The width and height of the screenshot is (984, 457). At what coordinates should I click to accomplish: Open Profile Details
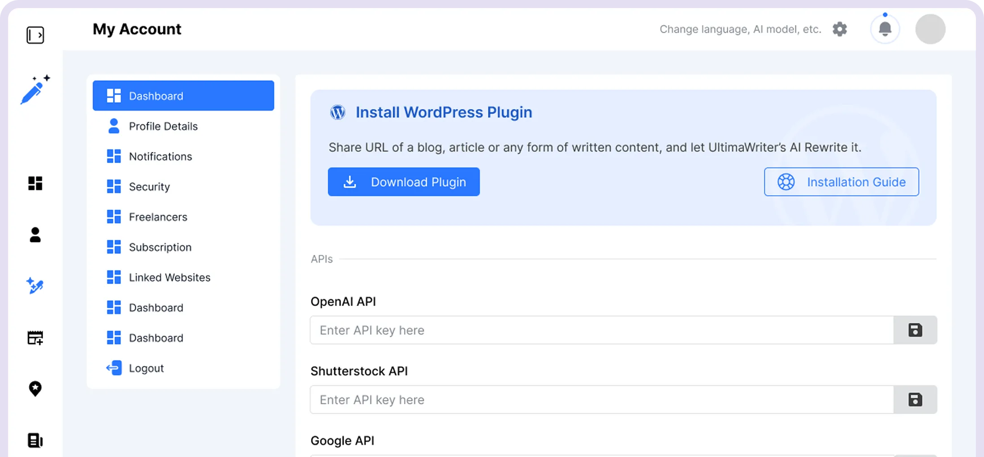(x=183, y=126)
